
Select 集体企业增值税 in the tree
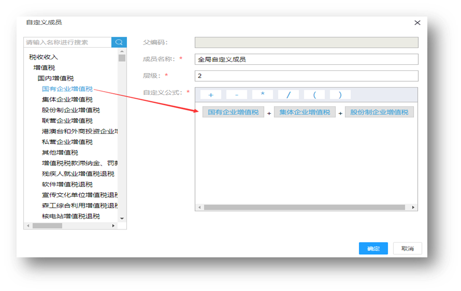tap(67, 99)
